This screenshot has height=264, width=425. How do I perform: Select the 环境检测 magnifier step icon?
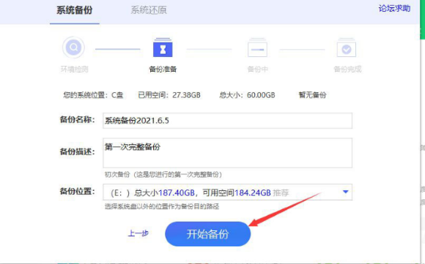tap(73, 48)
